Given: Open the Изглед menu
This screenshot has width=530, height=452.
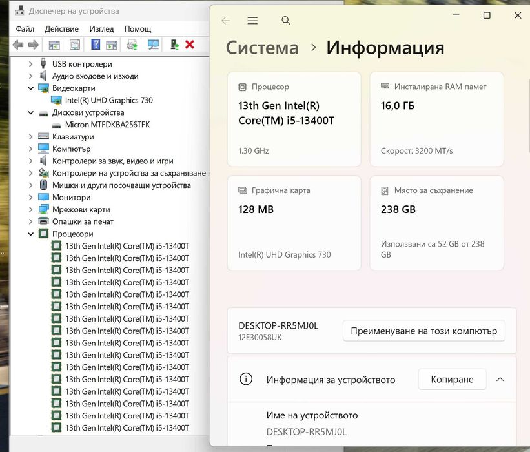Looking at the screenshot, I should [101, 29].
